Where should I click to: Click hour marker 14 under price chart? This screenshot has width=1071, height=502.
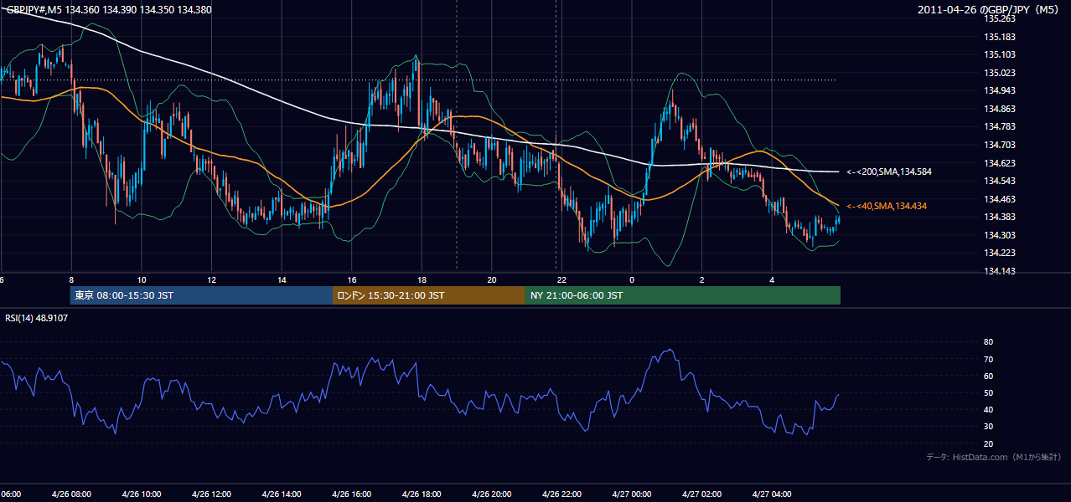click(x=282, y=280)
